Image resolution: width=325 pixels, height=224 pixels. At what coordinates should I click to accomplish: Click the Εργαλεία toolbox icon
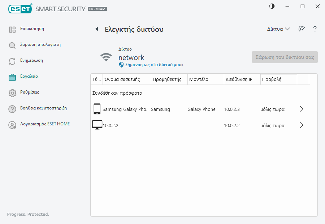pos(12,77)
